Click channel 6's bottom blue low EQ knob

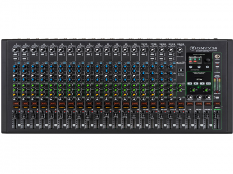coord(61,80)
